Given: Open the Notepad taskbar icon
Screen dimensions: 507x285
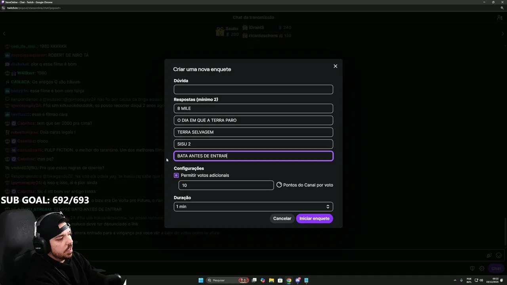Looking at the screenshot, I should (x=306, y=280).
